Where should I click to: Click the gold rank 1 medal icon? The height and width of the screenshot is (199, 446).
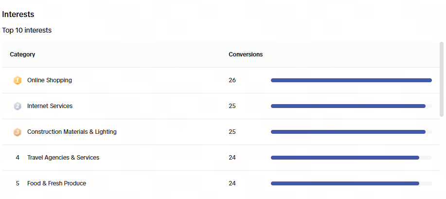(18, 81)
